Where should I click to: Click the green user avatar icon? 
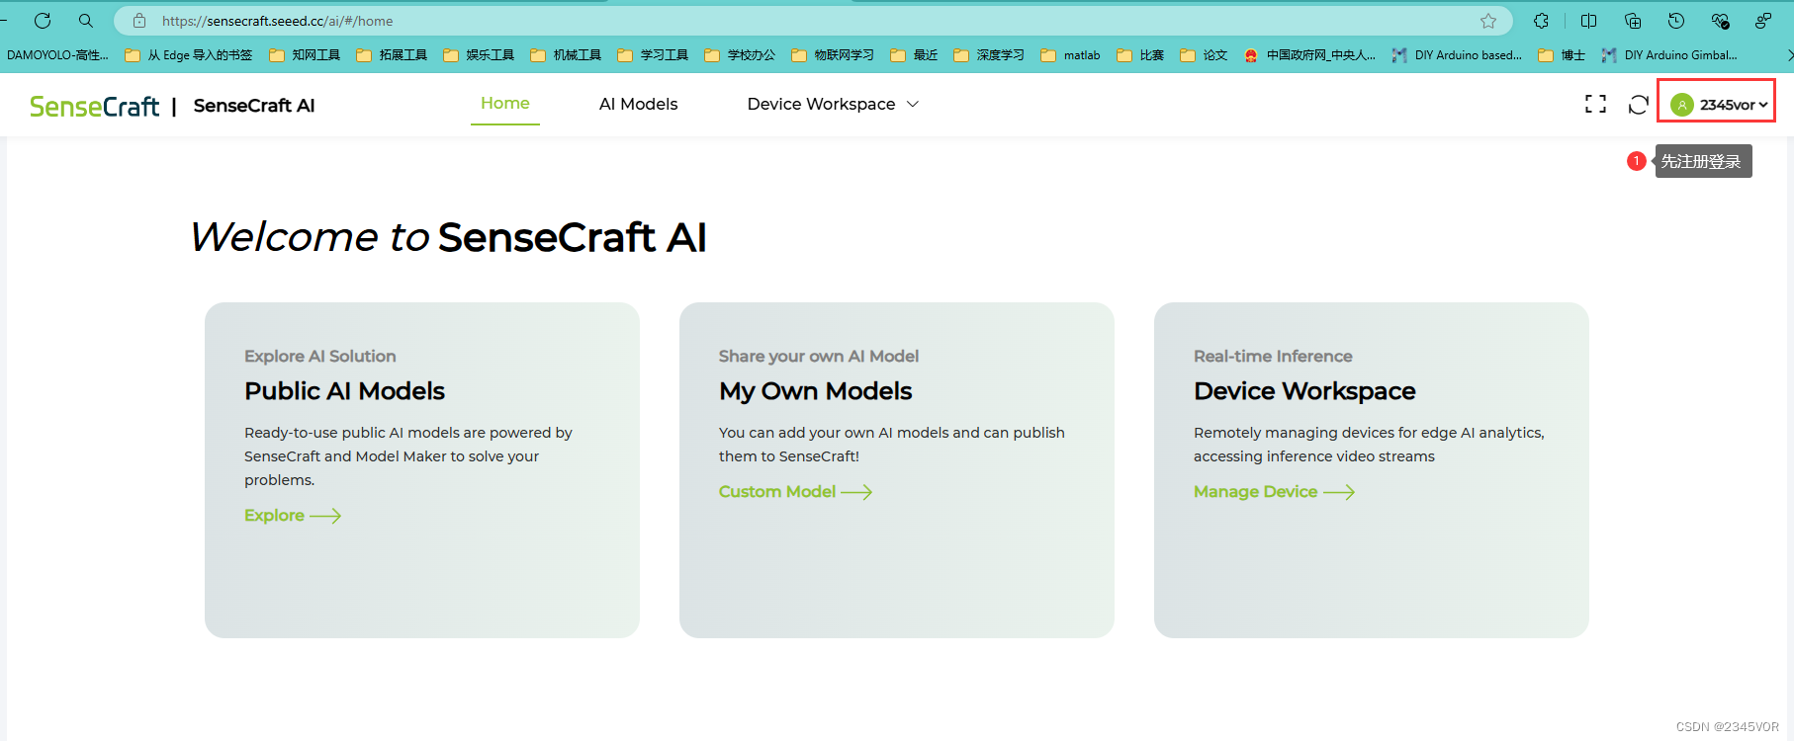1682,105
